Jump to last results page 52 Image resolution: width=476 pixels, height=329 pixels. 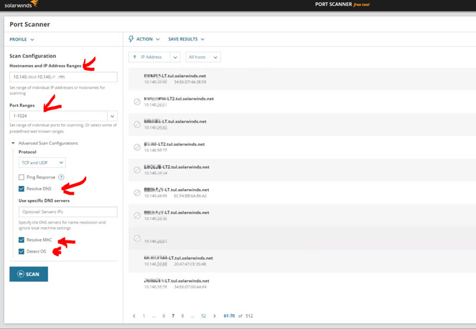(203, 316)
